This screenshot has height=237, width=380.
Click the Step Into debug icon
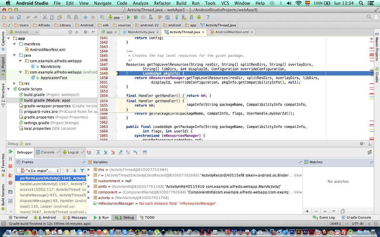(105, 152)
